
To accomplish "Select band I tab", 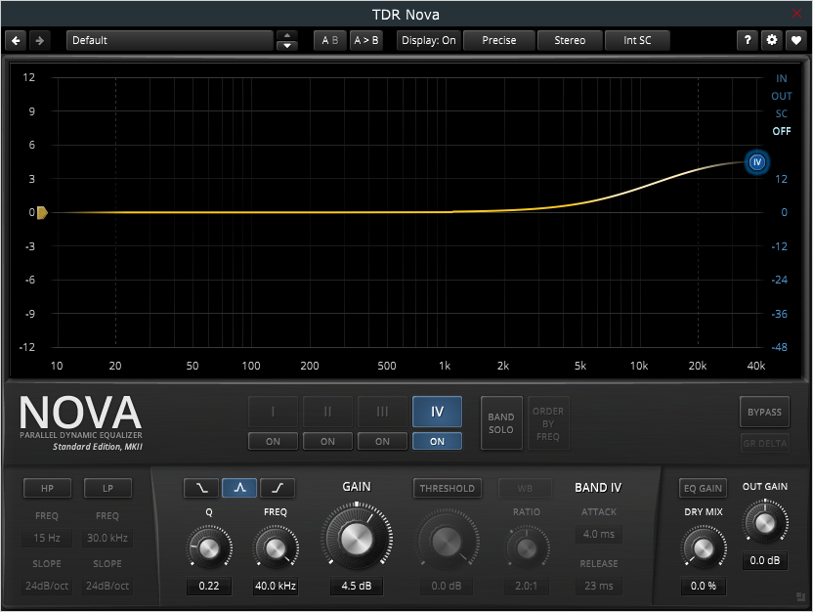I will pos(274,412).
